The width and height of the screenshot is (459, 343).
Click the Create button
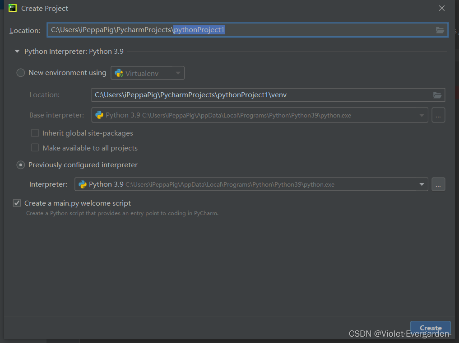pos(430,328)
